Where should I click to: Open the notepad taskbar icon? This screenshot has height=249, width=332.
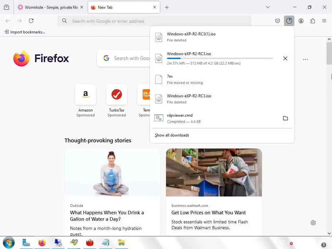point(105,243)
